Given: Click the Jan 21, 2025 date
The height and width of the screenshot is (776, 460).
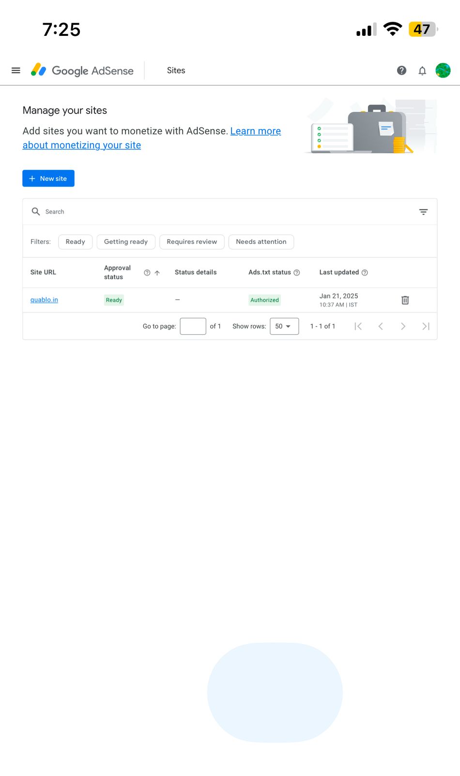Looking at the screenshot, I should pos(338,296).
